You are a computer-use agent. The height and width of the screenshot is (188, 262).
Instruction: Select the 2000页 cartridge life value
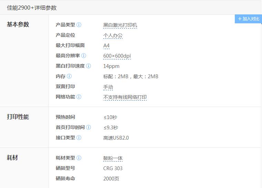tap(111, 179)
